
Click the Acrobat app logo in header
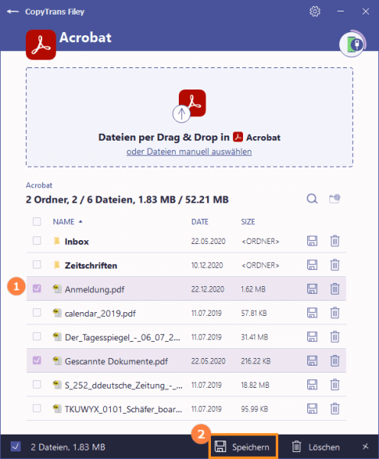coord(40,45)
